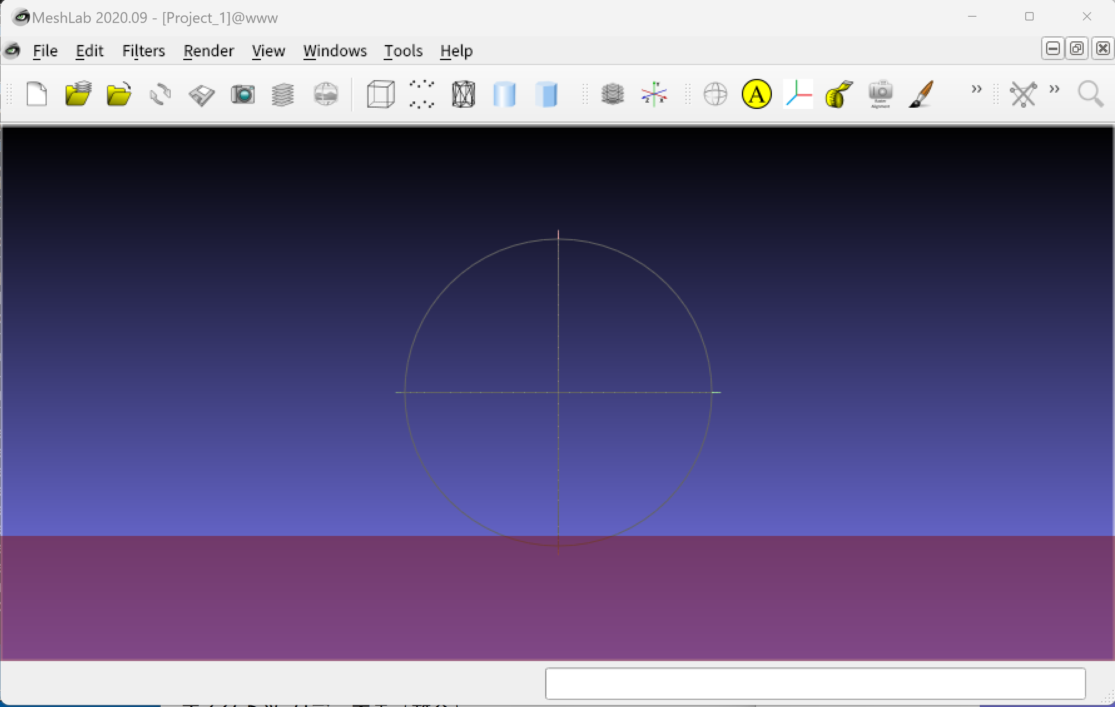Click the fruit/texture decoration icon
The width and height of the screenshot is (1115, 707).
(837, 93)
